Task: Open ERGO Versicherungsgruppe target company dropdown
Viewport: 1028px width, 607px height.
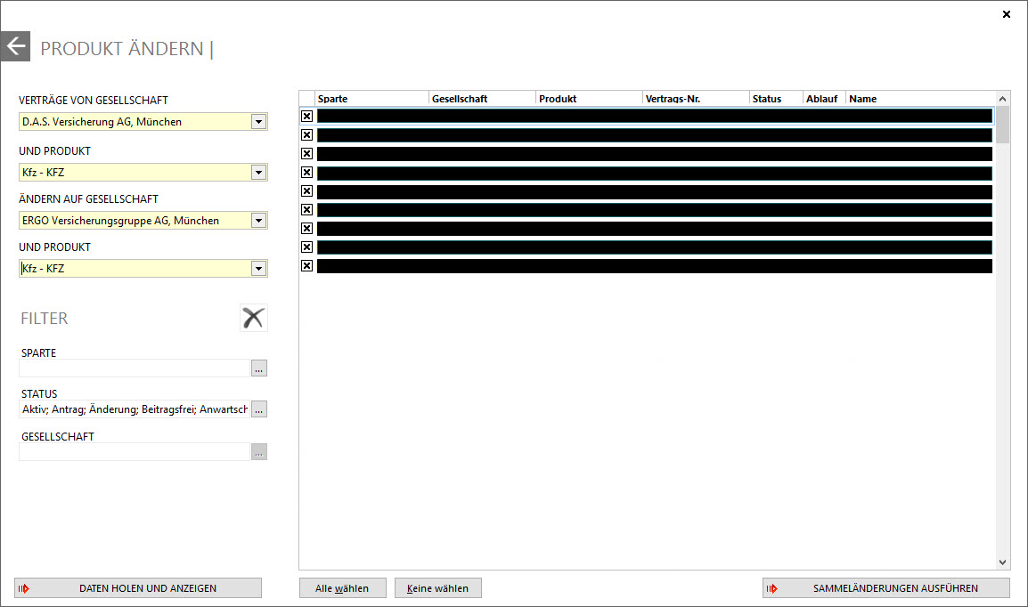Action: (x=258, y=220)
